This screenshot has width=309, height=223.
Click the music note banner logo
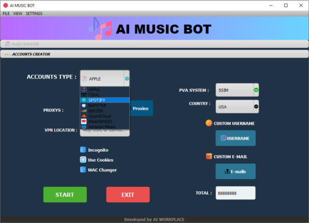point(100,28)
